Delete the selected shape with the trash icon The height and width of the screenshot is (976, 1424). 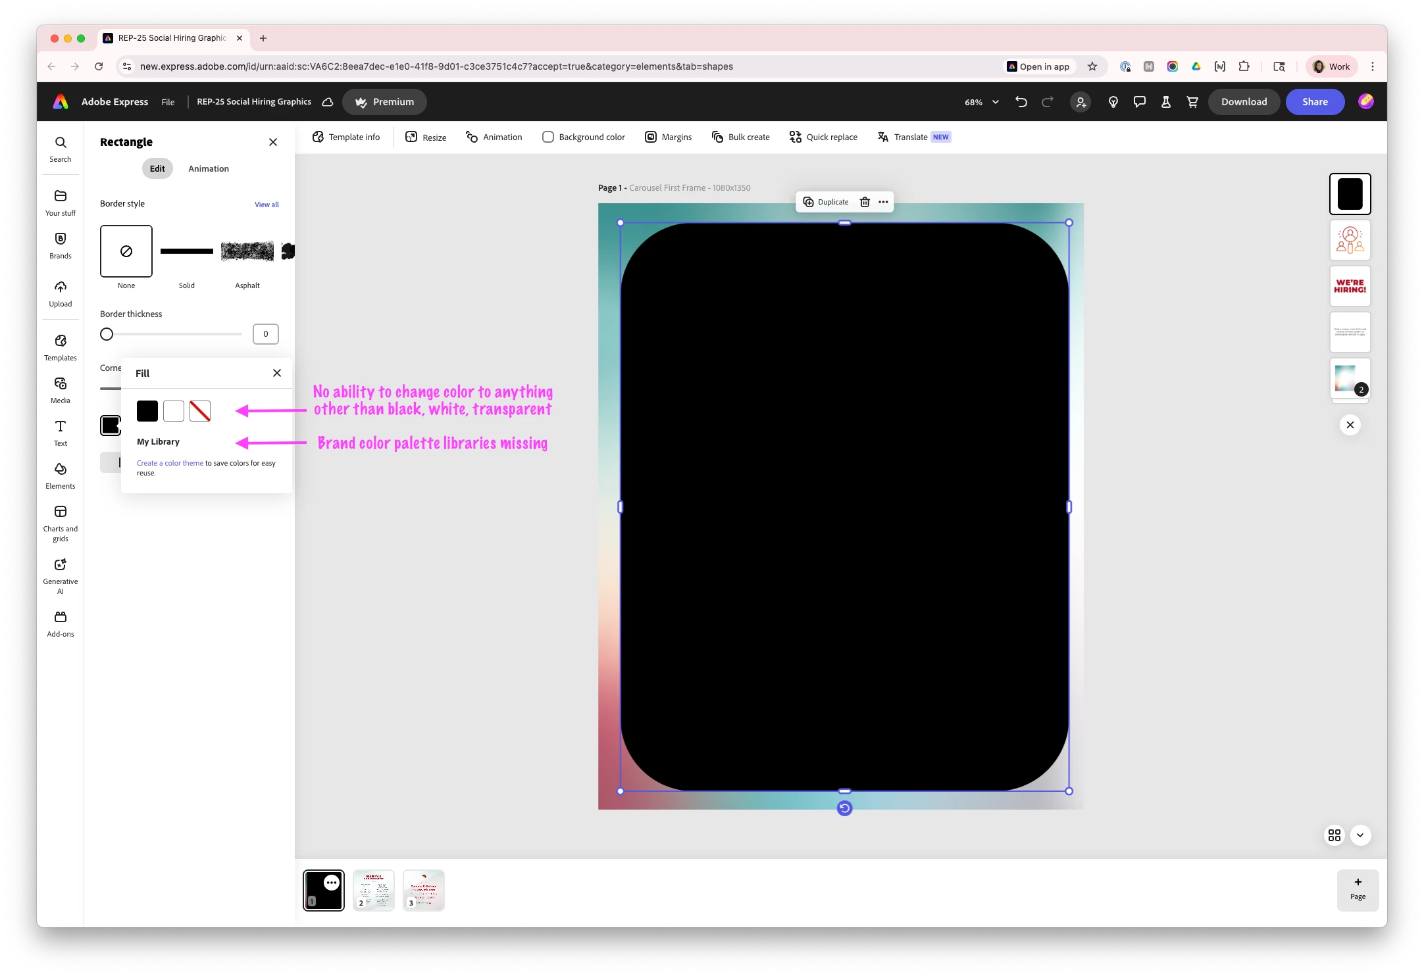point(865,202)
